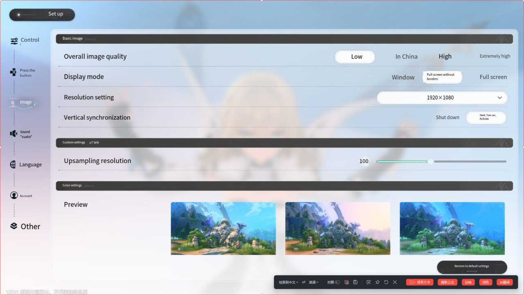524x295 pixels.
Task: Select the Image tab in sidebar
Action: [23, 102]
